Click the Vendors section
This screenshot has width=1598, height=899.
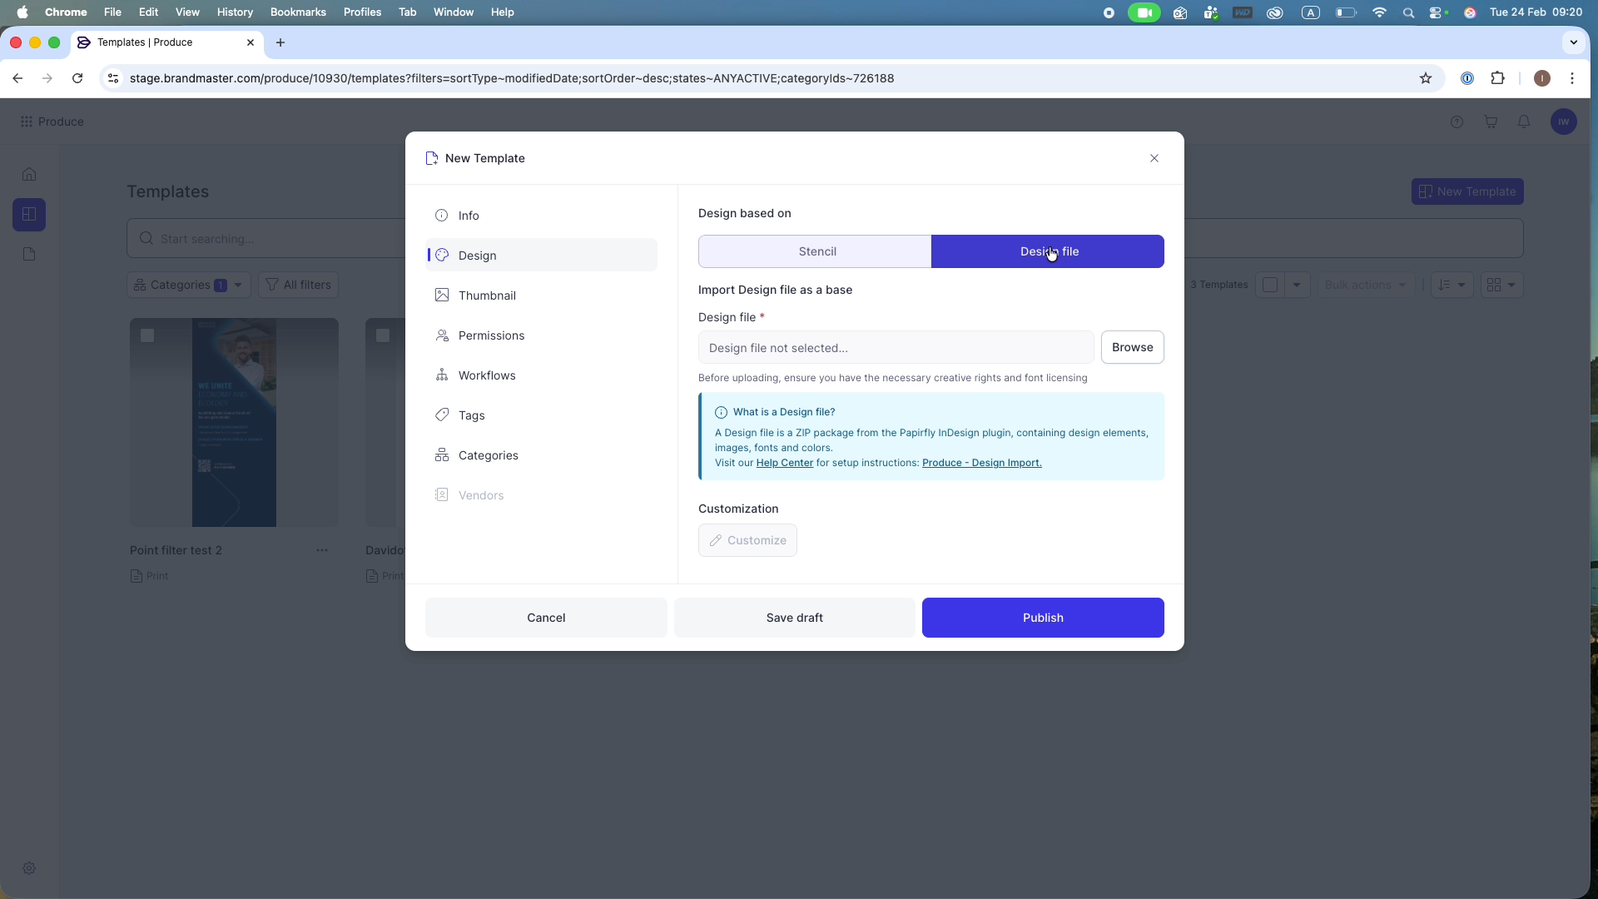[541, 495]
